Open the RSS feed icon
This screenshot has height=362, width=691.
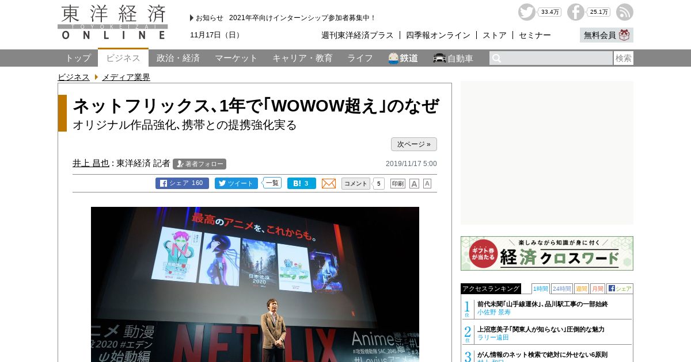625,12
